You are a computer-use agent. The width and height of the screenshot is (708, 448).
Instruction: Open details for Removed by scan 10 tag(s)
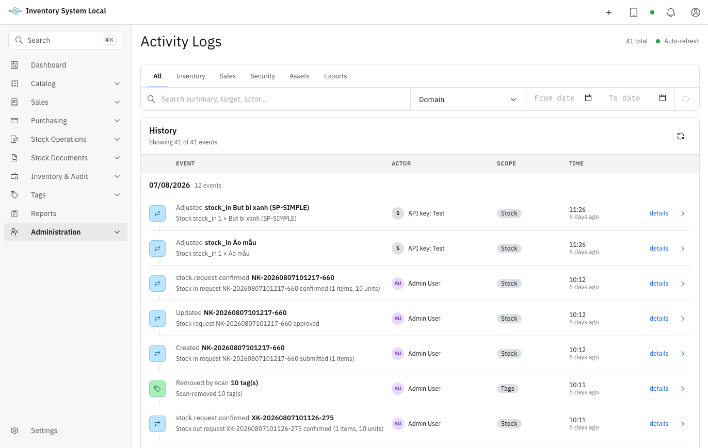(x=659, y=389)
